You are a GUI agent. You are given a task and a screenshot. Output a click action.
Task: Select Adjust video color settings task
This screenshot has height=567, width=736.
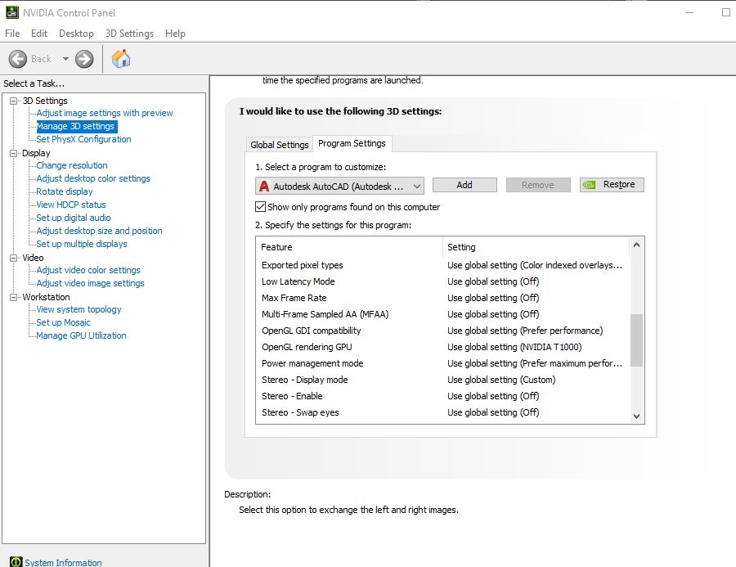[88, 270]
